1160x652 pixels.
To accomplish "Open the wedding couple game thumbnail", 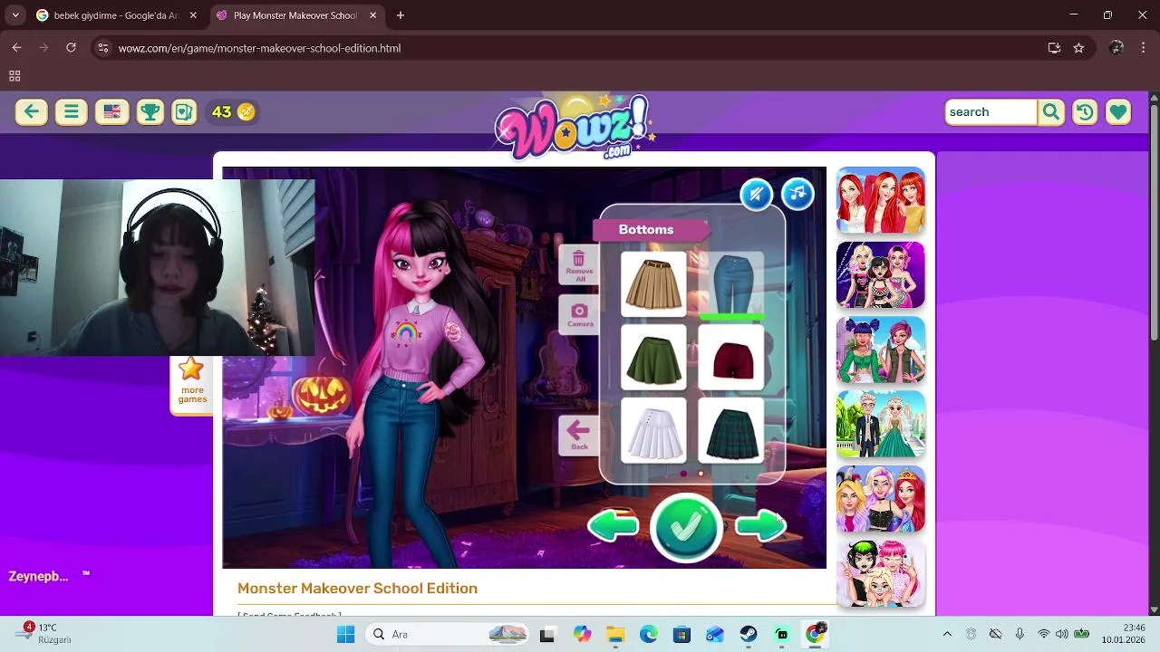I will click(x=881, y=424).
